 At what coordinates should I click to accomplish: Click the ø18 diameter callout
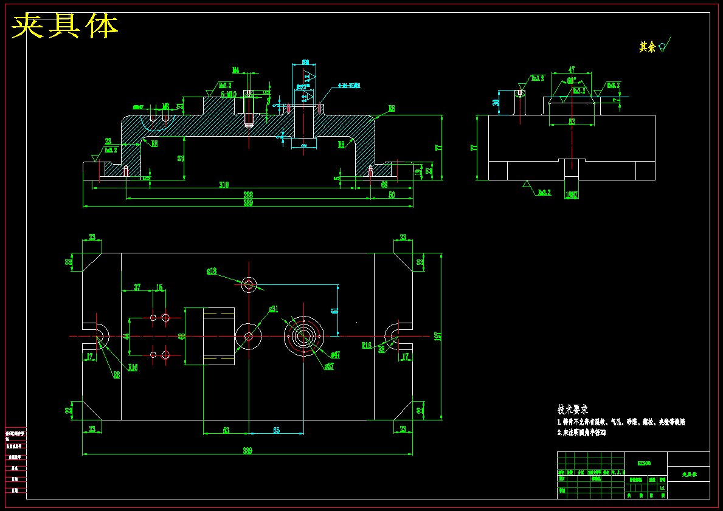click(212, 272)
